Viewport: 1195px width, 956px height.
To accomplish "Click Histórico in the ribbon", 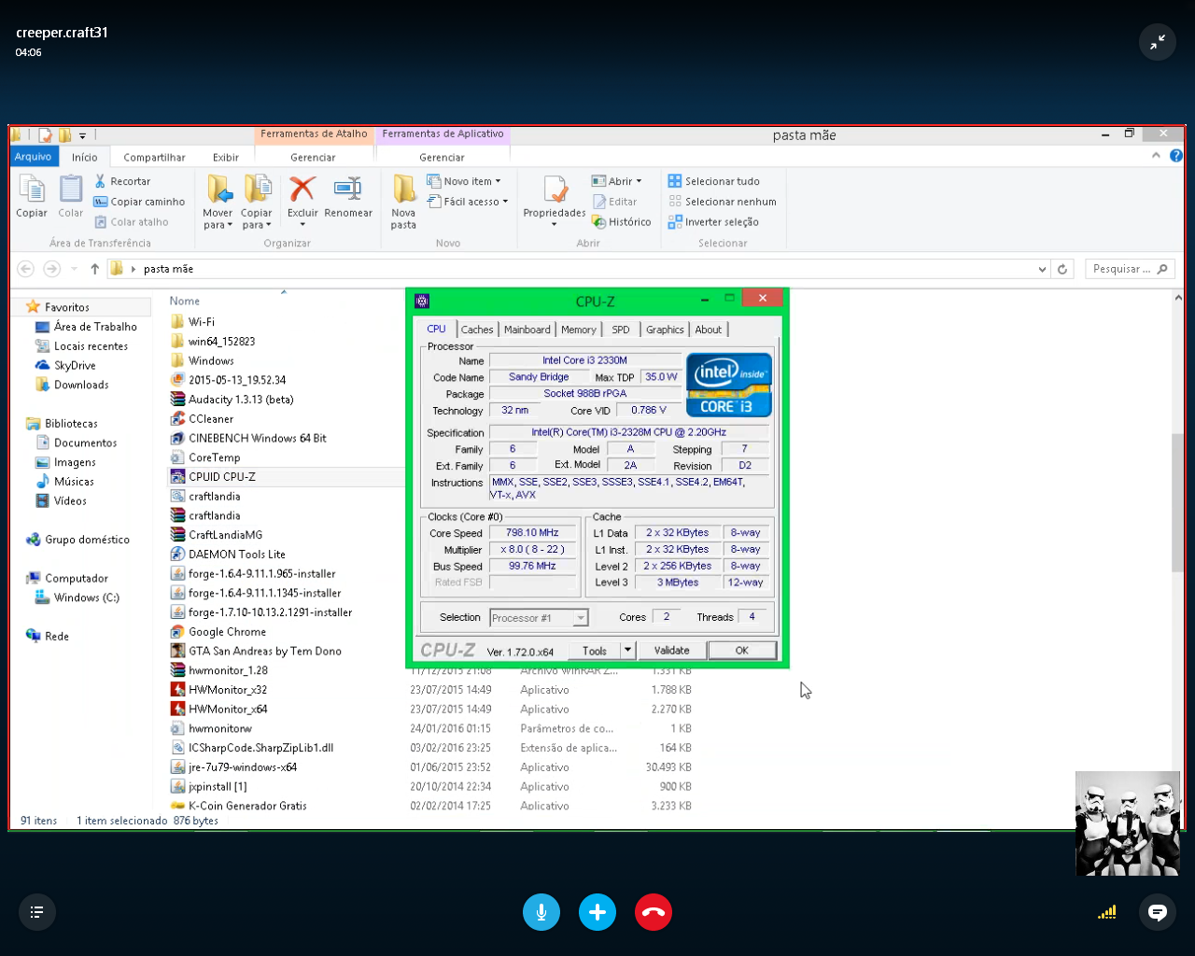I will (622, 222).
